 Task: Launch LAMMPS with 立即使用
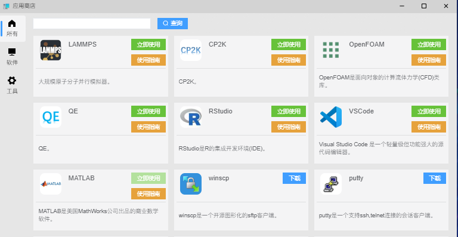pos(148,44)
